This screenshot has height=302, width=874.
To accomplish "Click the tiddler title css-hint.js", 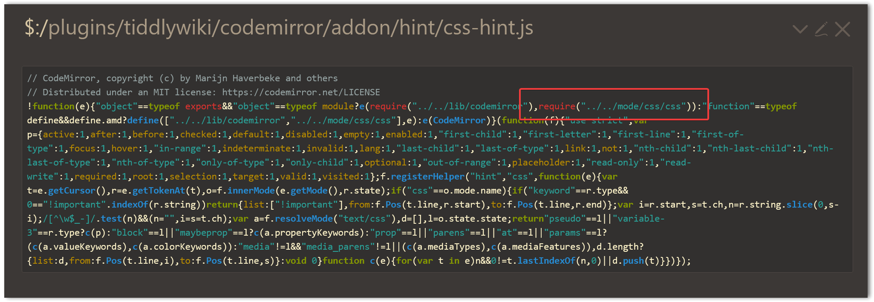I will (279, 28).
